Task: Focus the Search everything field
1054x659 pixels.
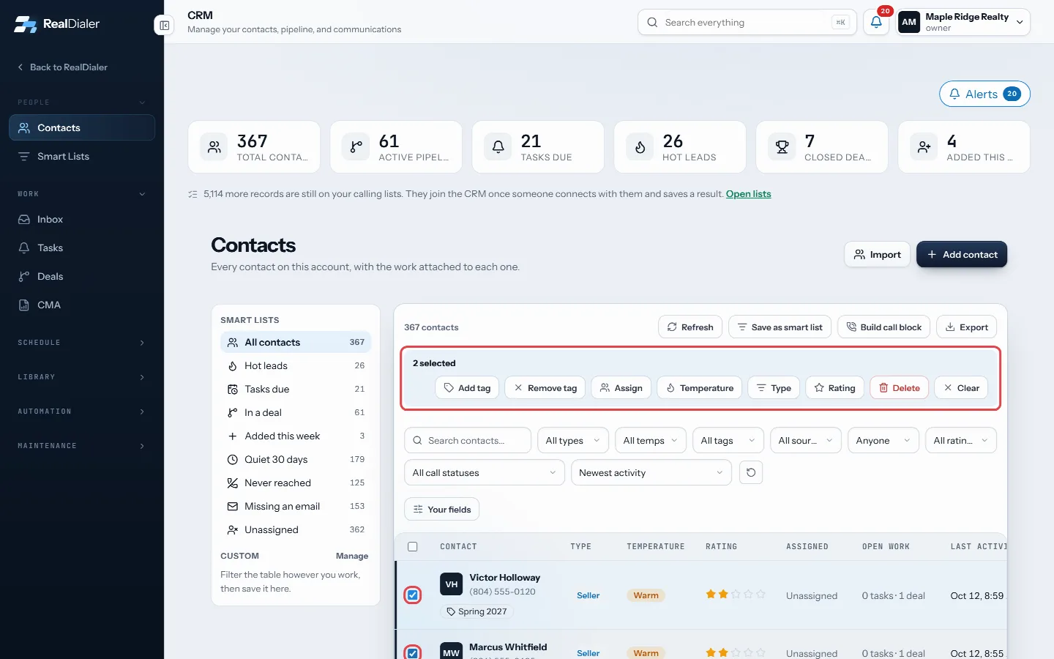Action: click(x=747, y=22)
